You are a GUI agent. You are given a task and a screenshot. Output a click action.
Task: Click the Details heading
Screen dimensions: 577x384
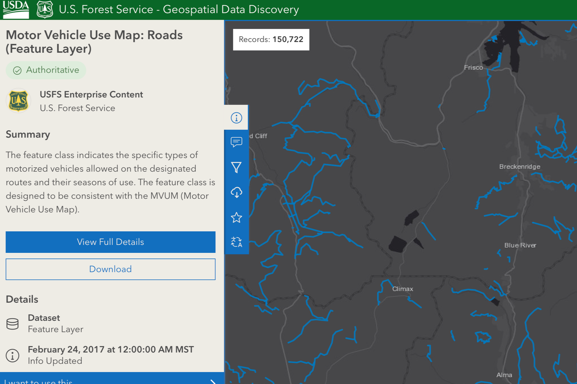(x=22, y=299)
